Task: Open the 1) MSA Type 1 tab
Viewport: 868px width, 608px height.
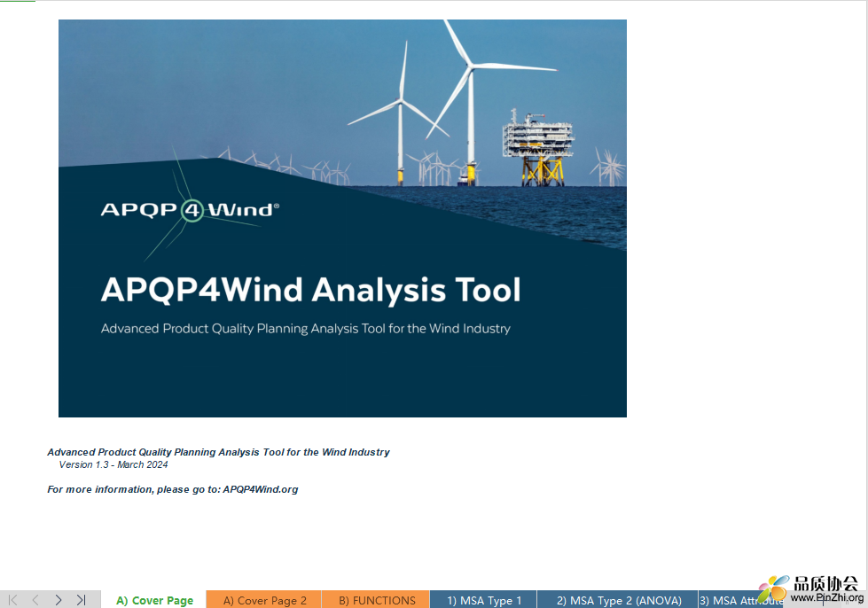Action: click(x=484, y=600)
